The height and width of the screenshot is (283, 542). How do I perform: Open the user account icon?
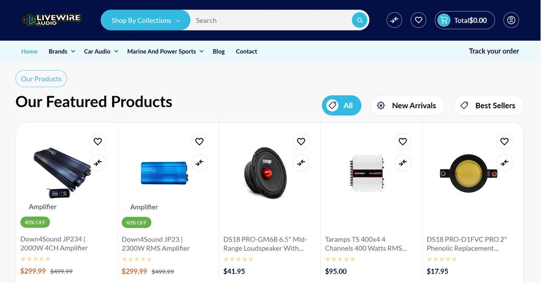[511, 20]
